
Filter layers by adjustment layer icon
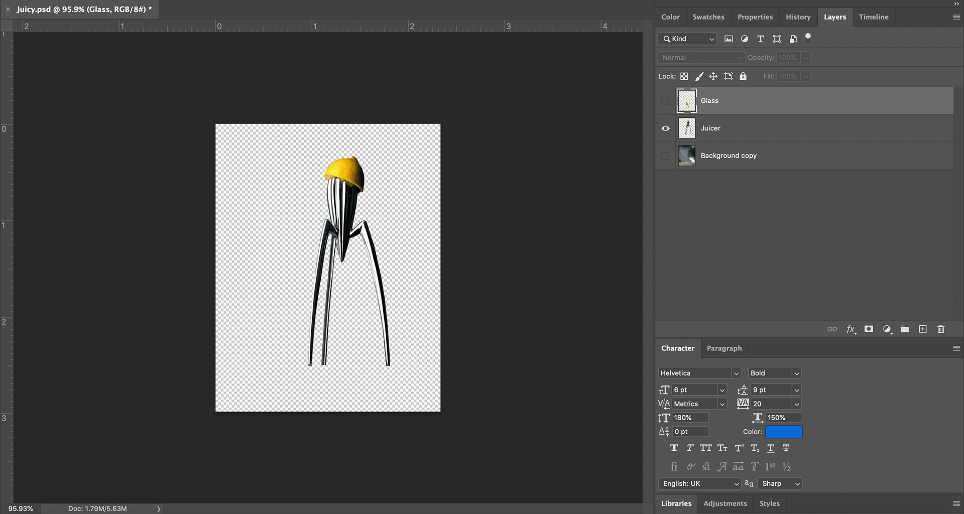point(745,39)
